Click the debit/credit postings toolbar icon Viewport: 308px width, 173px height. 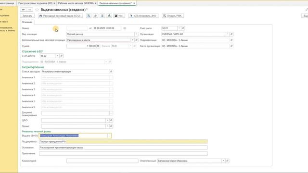(x=89, y=16)
